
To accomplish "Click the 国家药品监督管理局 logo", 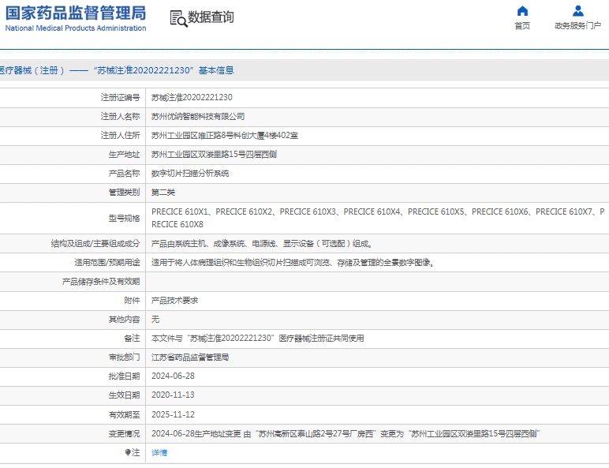I will pyautogui.click(x=76, y=18).
